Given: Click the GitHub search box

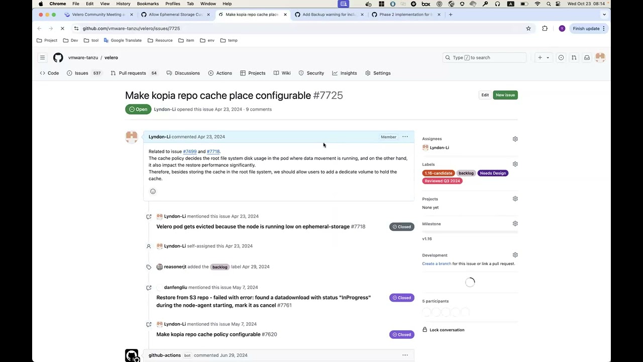Looking at the screenshot, I should pos(484,58).
